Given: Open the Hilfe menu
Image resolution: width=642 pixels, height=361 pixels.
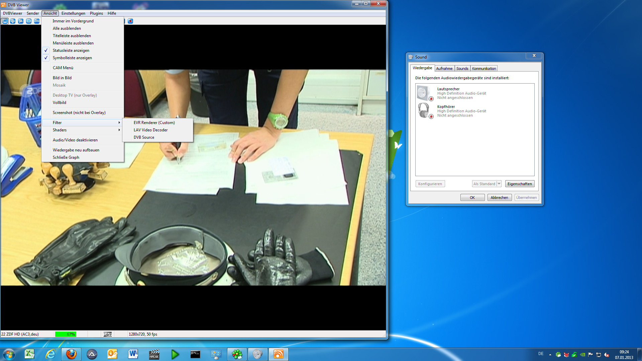Looking at the screenshot, I should tap(112, 13).
